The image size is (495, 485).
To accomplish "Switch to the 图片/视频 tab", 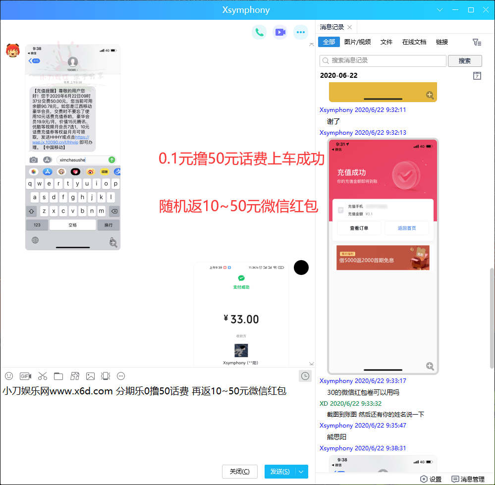I will click(x=357, y=42).
